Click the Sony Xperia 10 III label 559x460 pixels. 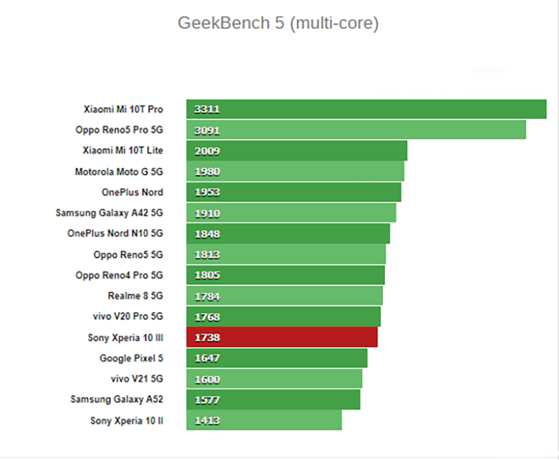tap(125, 338)
